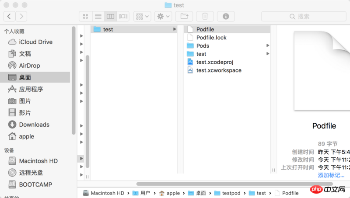This screenshot has height=198, width=350.
Task: Select Macintosh HD under 设备
Action: pyautogui.click(x=36, y=161)
